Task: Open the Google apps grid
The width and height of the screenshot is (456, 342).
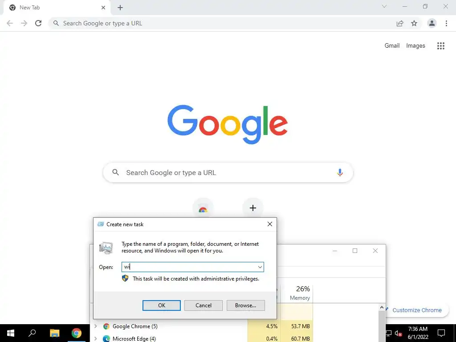Action: (x=441, y=46)
